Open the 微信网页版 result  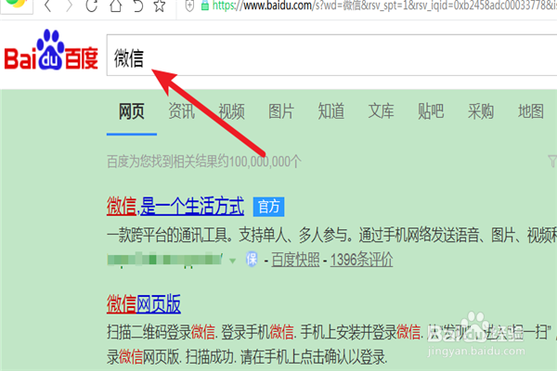[x=144, y=304]
